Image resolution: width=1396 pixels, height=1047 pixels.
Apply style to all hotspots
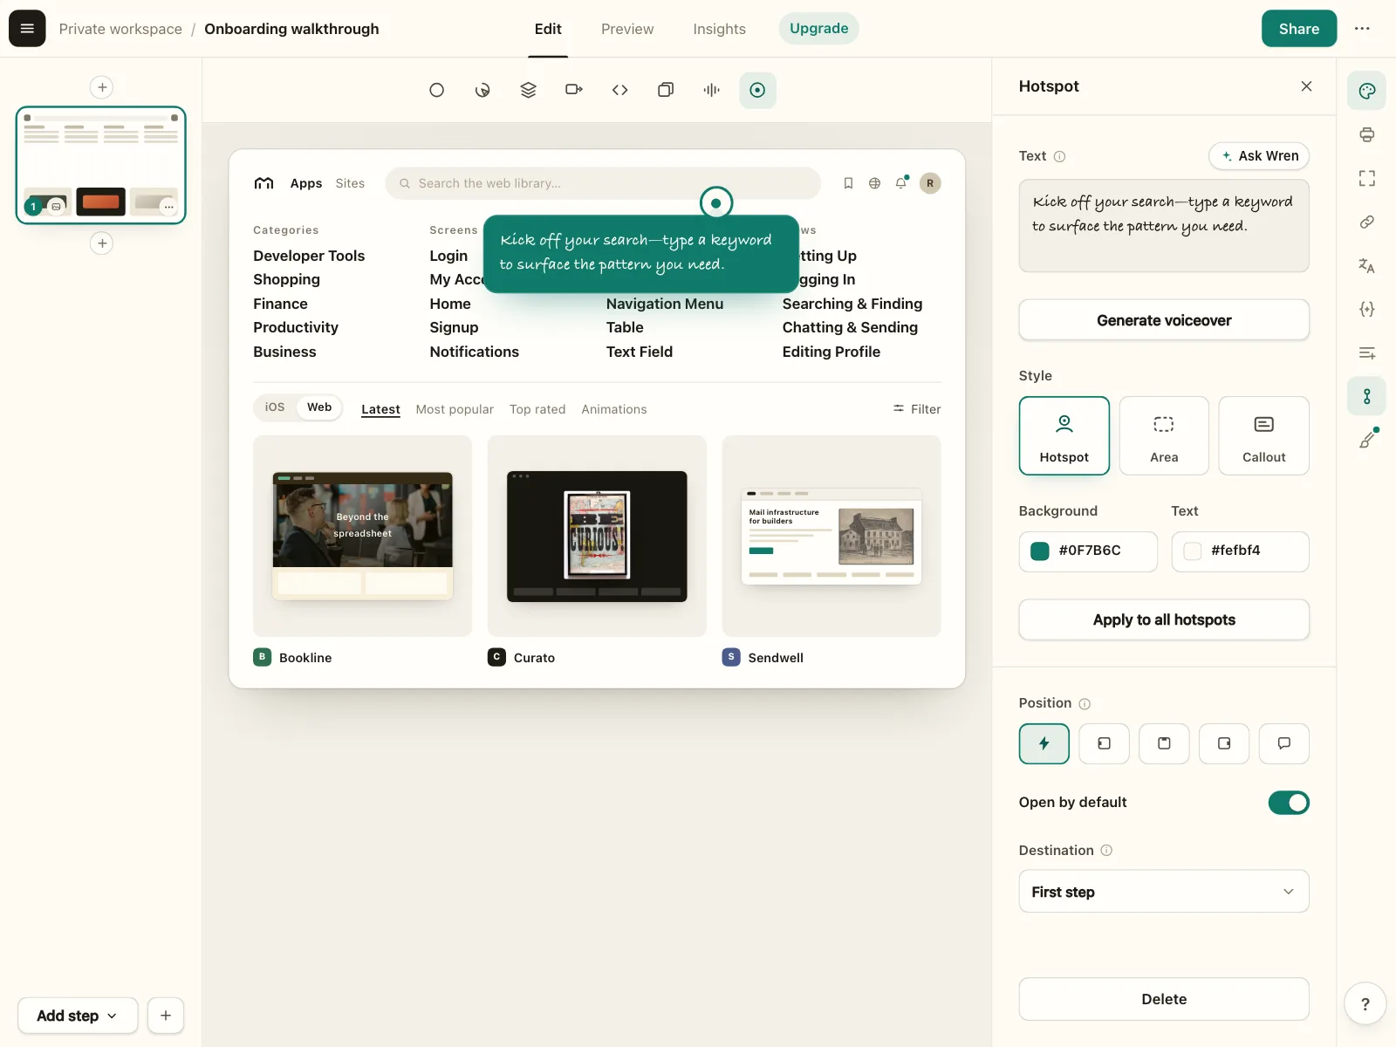point(1164,619)
